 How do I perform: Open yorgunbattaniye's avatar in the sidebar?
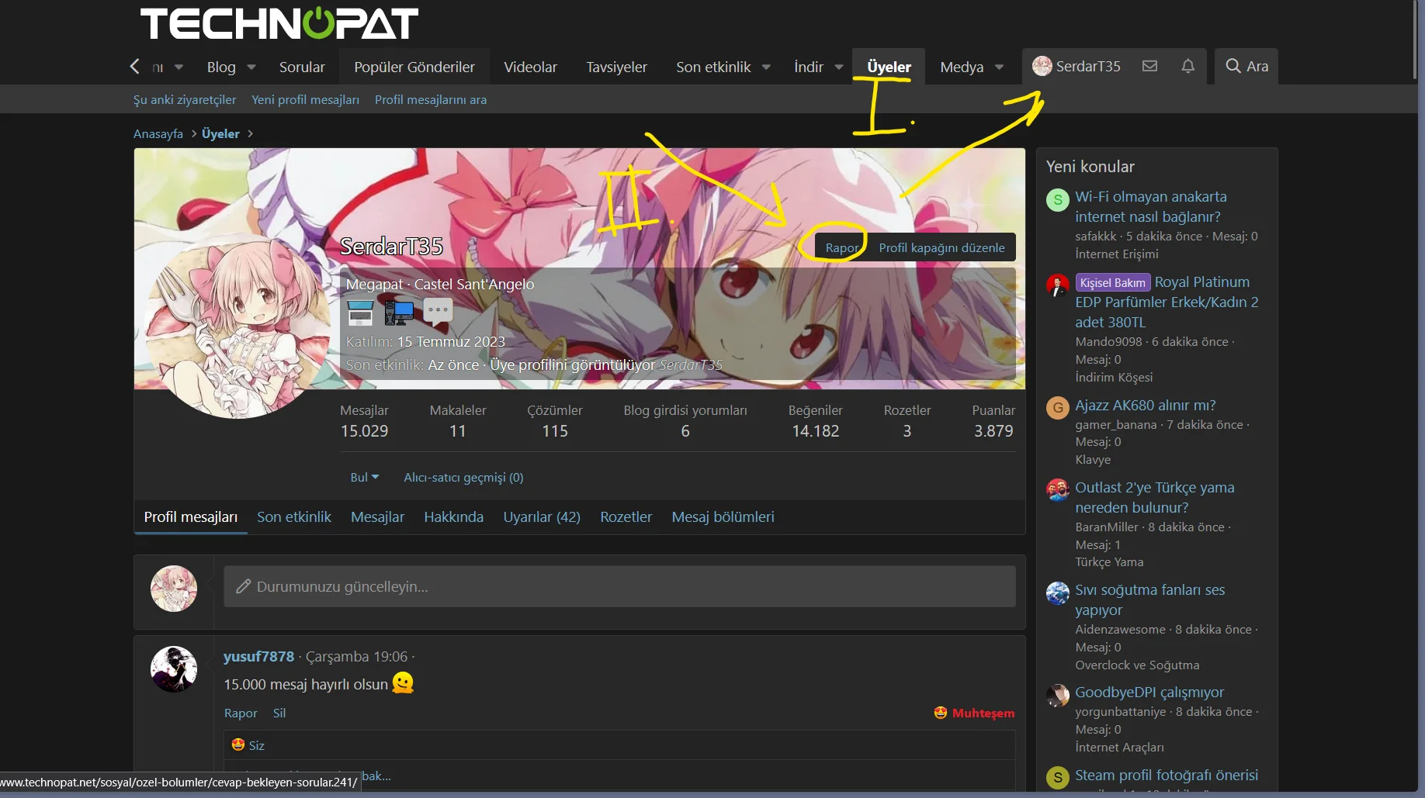1058,696
